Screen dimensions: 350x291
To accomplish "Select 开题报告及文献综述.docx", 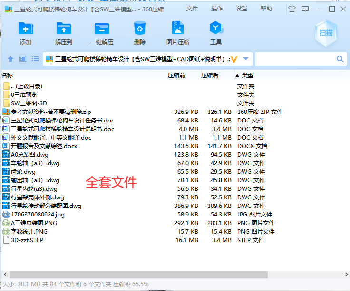I will 44,146.
